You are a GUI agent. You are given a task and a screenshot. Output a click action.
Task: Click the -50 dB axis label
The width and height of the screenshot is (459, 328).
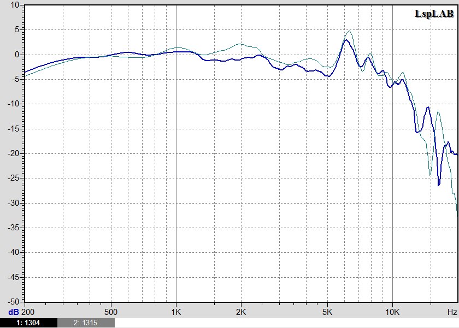(x=14, y=301)
